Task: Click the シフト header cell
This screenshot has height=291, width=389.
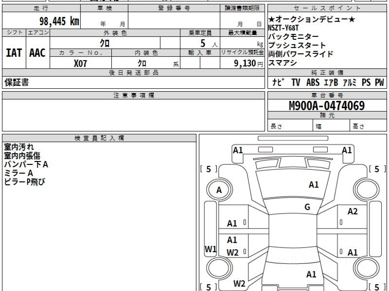Action: (14, 33)
